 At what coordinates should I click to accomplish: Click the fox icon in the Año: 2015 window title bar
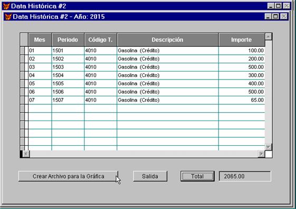pos(8,17)
